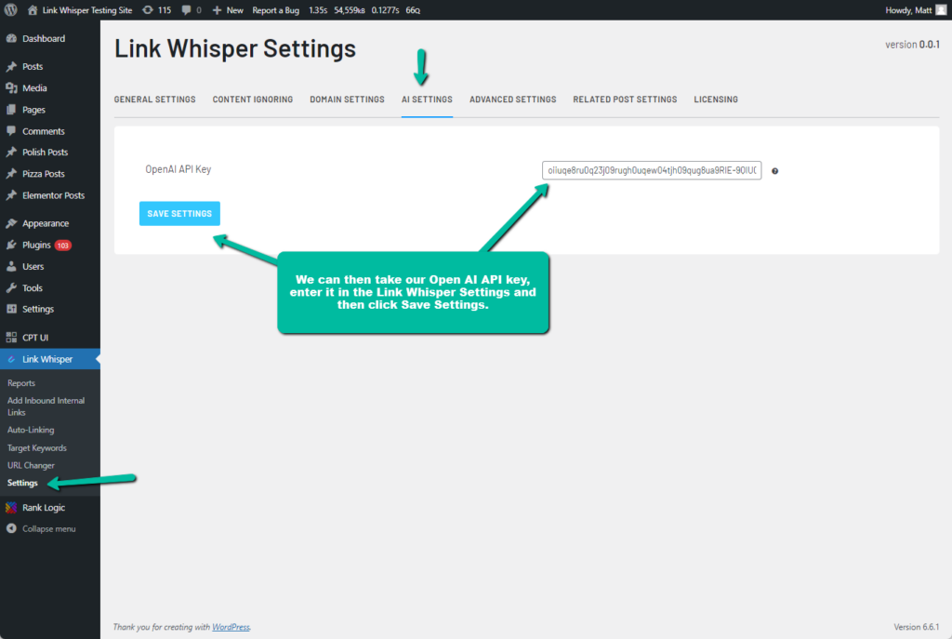Click the Dashboard menu label
952x639 pixels.
[44, 38]
